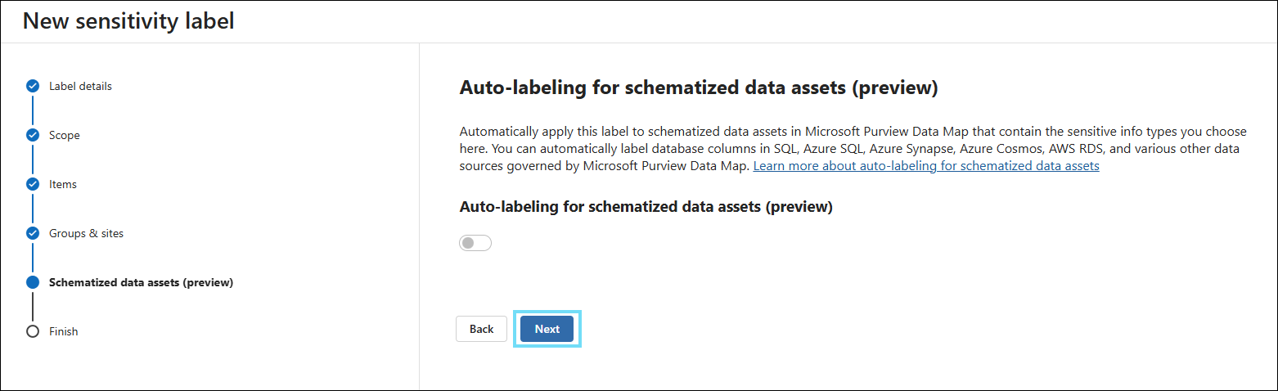Viewport: 1278px width, 391px height.
Task: Click the New sensitivity label page title
Action: click(128, 21)
